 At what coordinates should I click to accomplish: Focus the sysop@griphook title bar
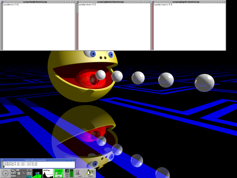coord(110,2)
